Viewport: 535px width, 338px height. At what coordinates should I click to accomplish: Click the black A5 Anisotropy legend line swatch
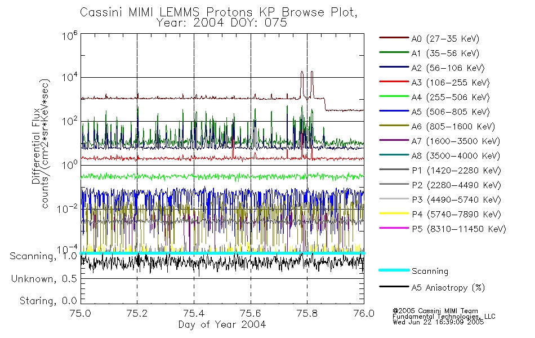(394, 286)
